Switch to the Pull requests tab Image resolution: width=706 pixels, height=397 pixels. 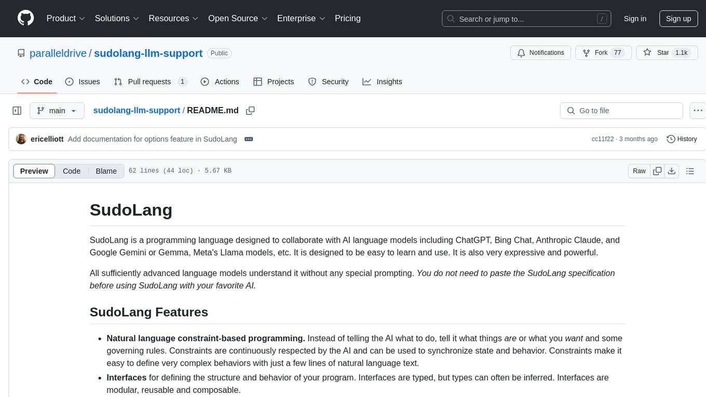151,82
